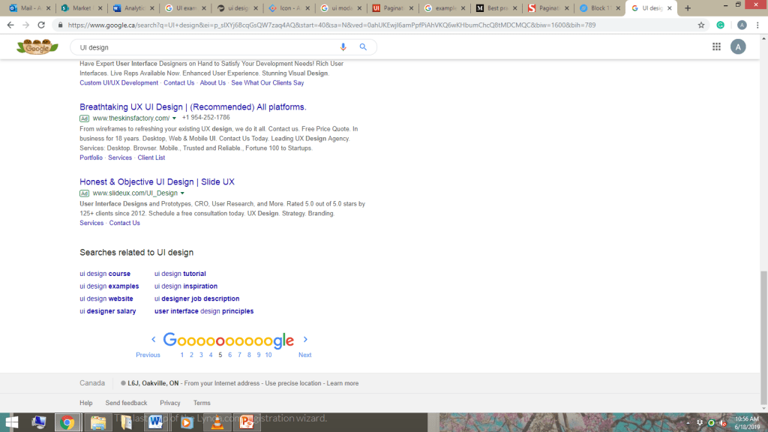Search ui designer job description
Screen dimensions: 768x432
(x=197, y=298)
